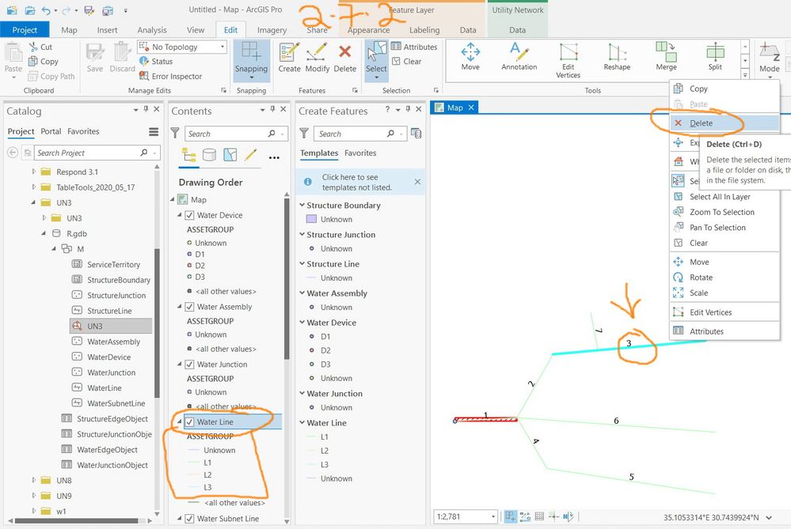Screen dimensions: 791x529
Task: Switch Contents to List By Drawing Order
Action: coord(188,155)
